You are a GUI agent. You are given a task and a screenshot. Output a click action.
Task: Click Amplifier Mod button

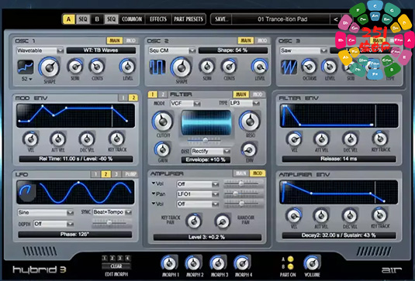258,173
